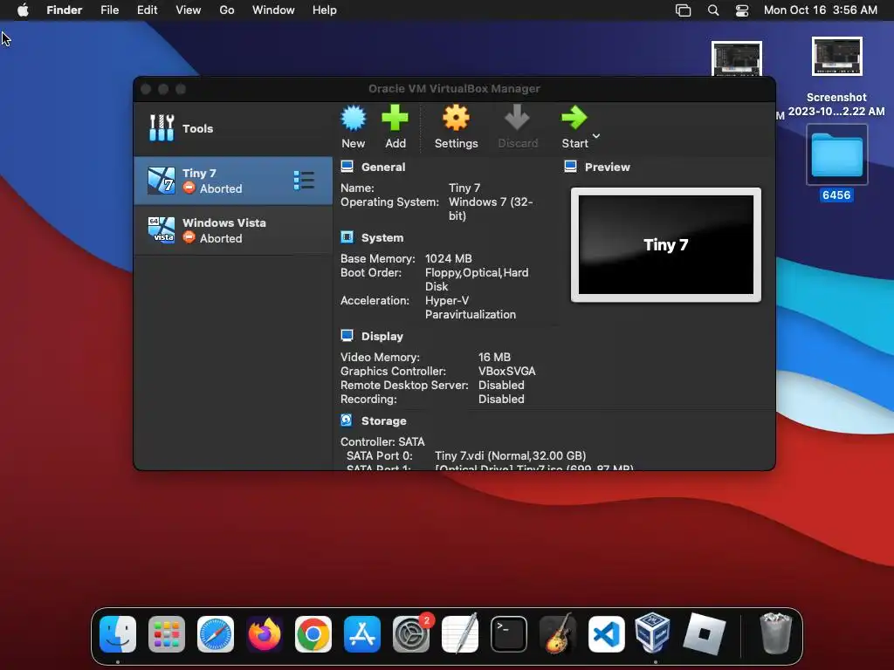Open the Tools entry in the sidebar
This screenshot has height=670, width=894.
232,128
